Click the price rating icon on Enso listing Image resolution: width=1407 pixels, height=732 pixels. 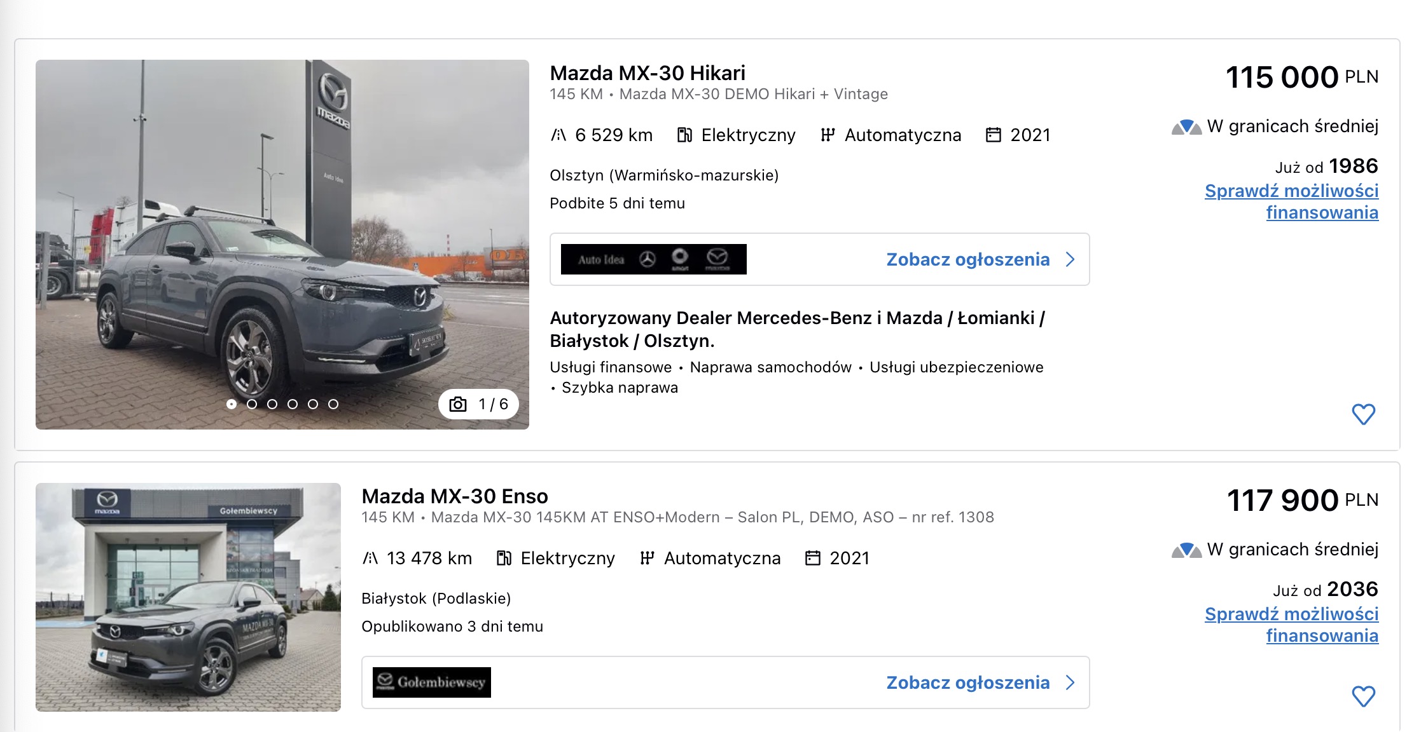(x=1186, y=550)
